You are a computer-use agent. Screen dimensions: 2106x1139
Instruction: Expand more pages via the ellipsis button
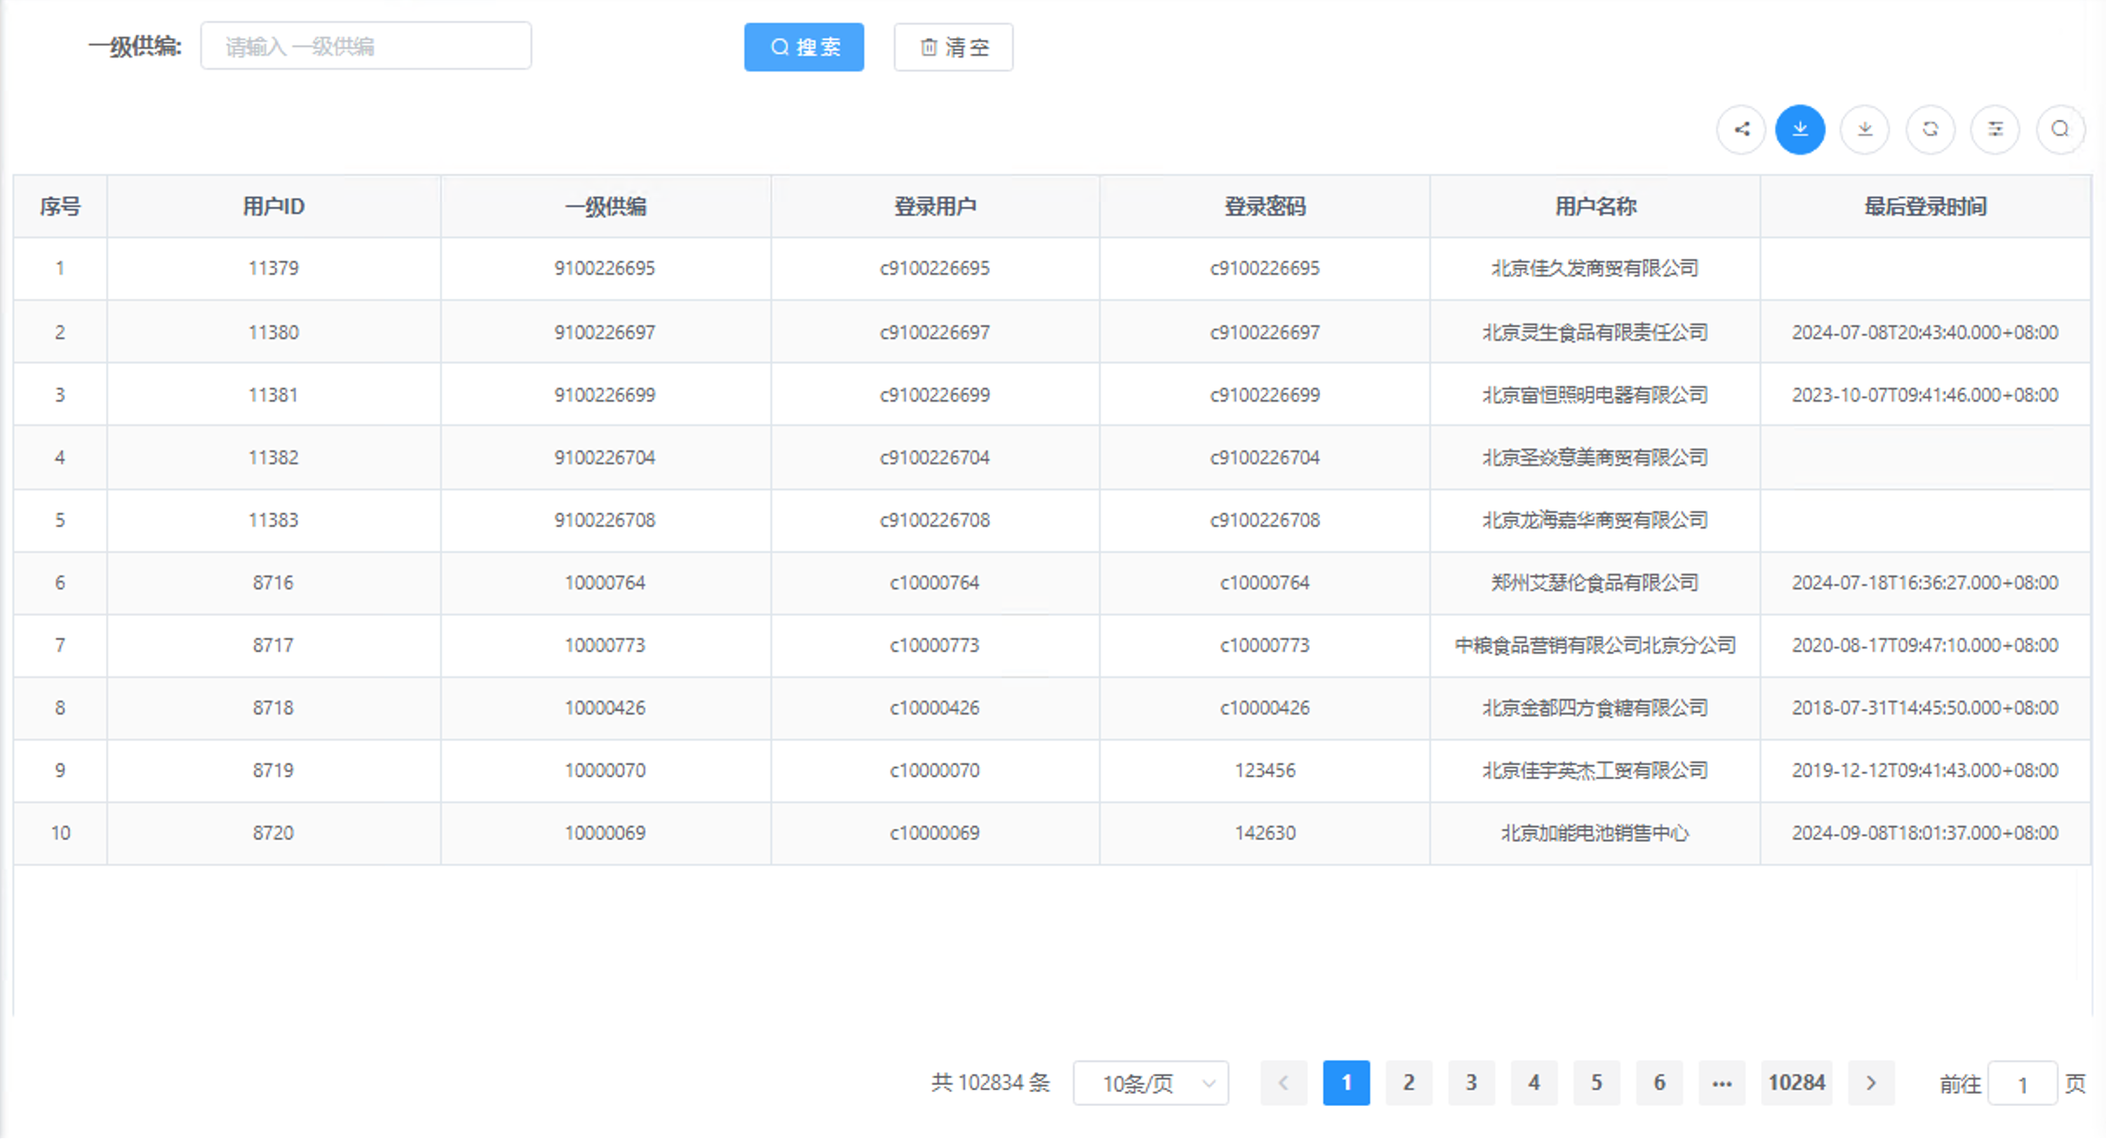(x=1722, y=1083)
